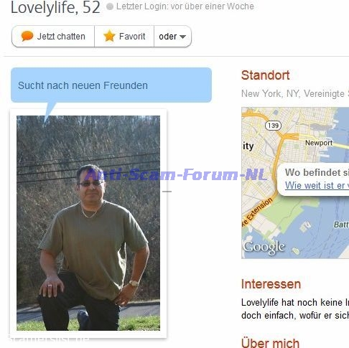Click the 'Wo befindet' map popup
Image resolution: width=349 pixels, height=348 pixels.
313,179
